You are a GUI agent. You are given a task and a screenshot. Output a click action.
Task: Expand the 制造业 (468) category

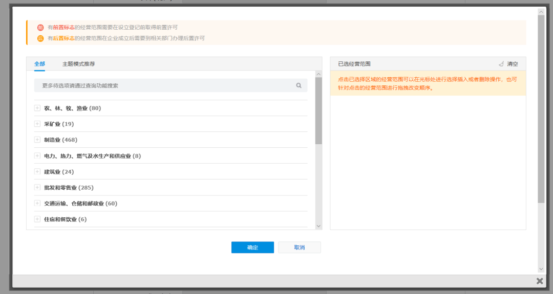point(37,140)
